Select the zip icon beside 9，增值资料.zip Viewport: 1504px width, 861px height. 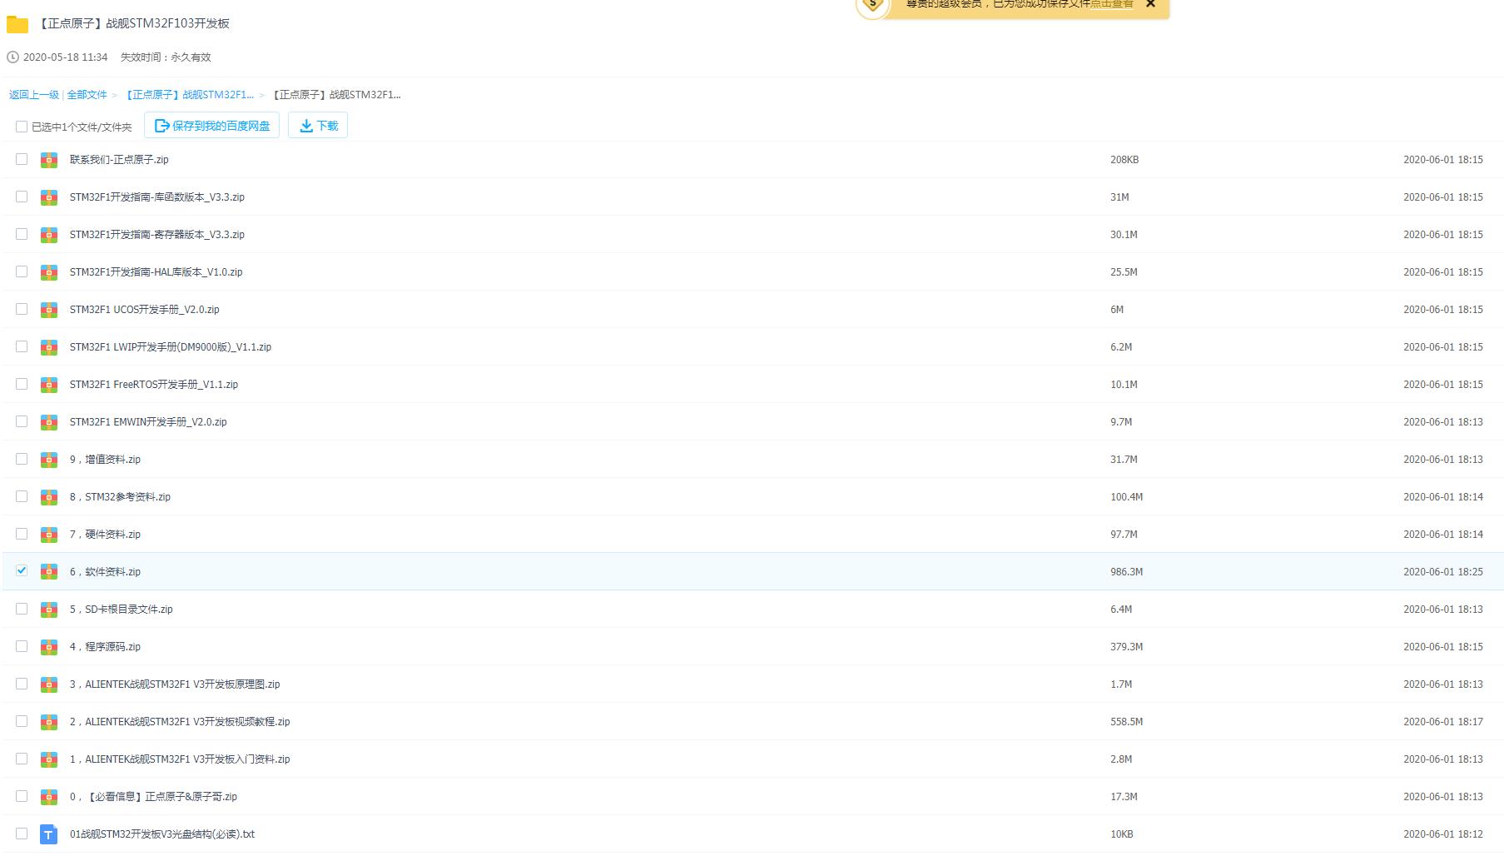pyautogui.click(x=49, y=460)
